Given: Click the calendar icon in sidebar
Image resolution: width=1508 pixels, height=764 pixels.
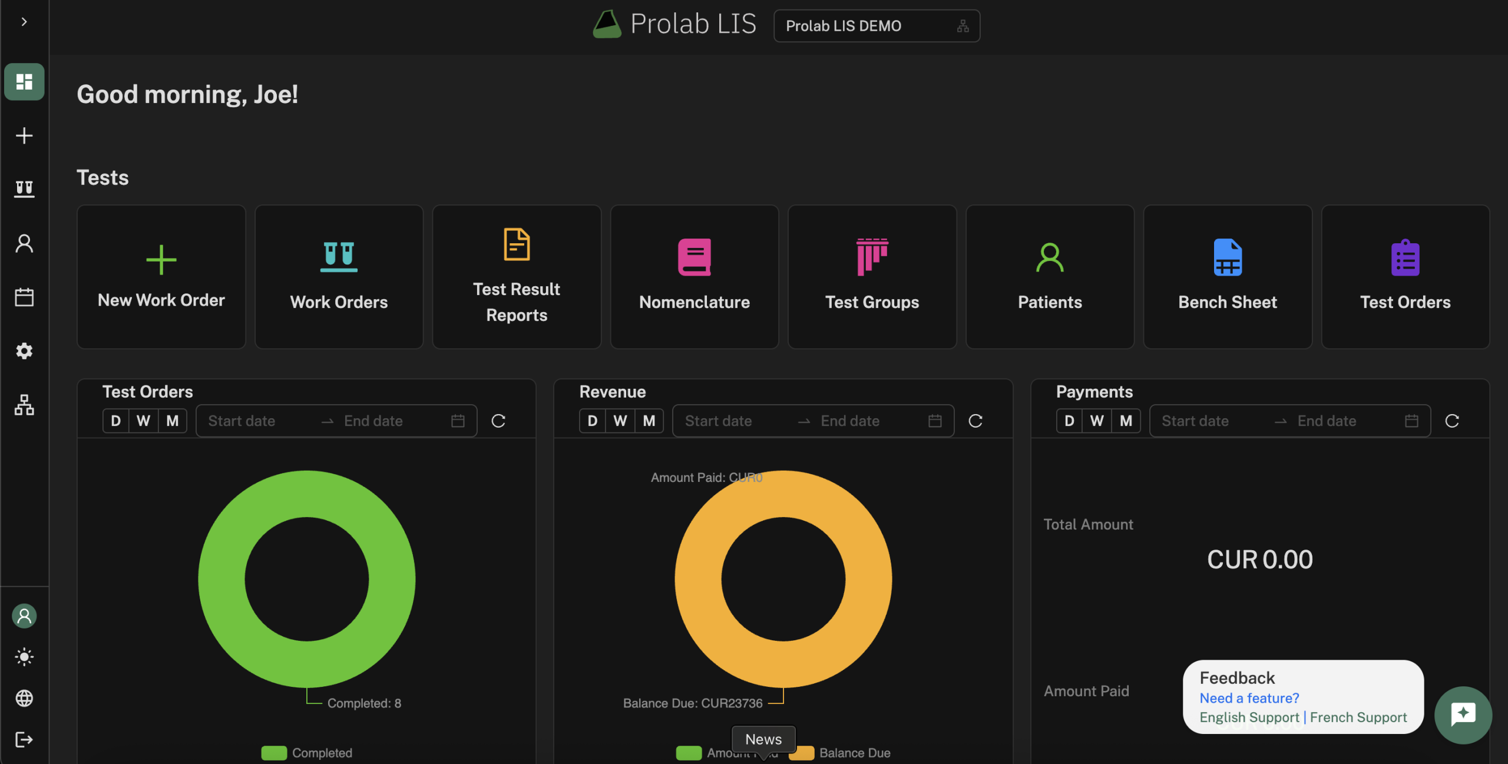Looking at the screenshot, I should coord(24,297).
